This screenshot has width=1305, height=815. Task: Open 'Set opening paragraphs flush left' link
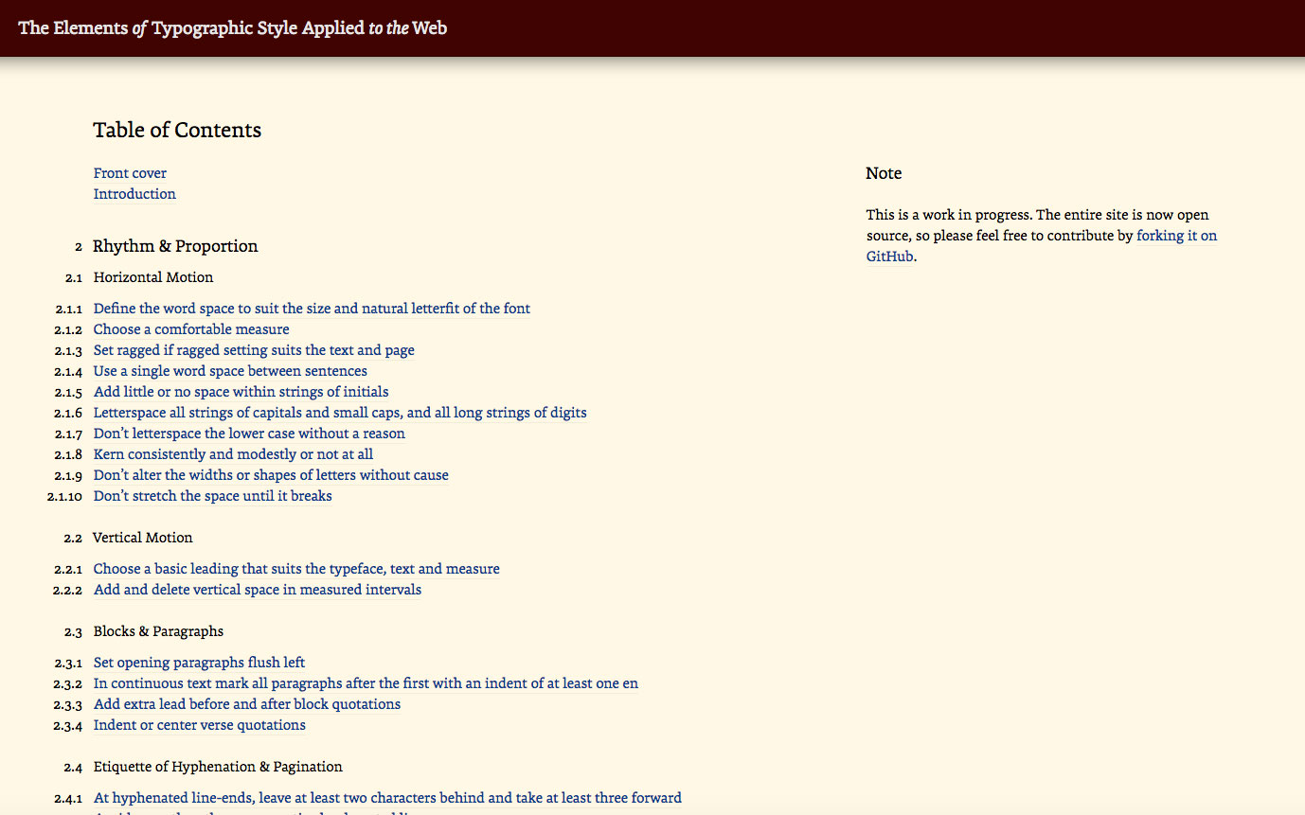(x=199, y=663)
